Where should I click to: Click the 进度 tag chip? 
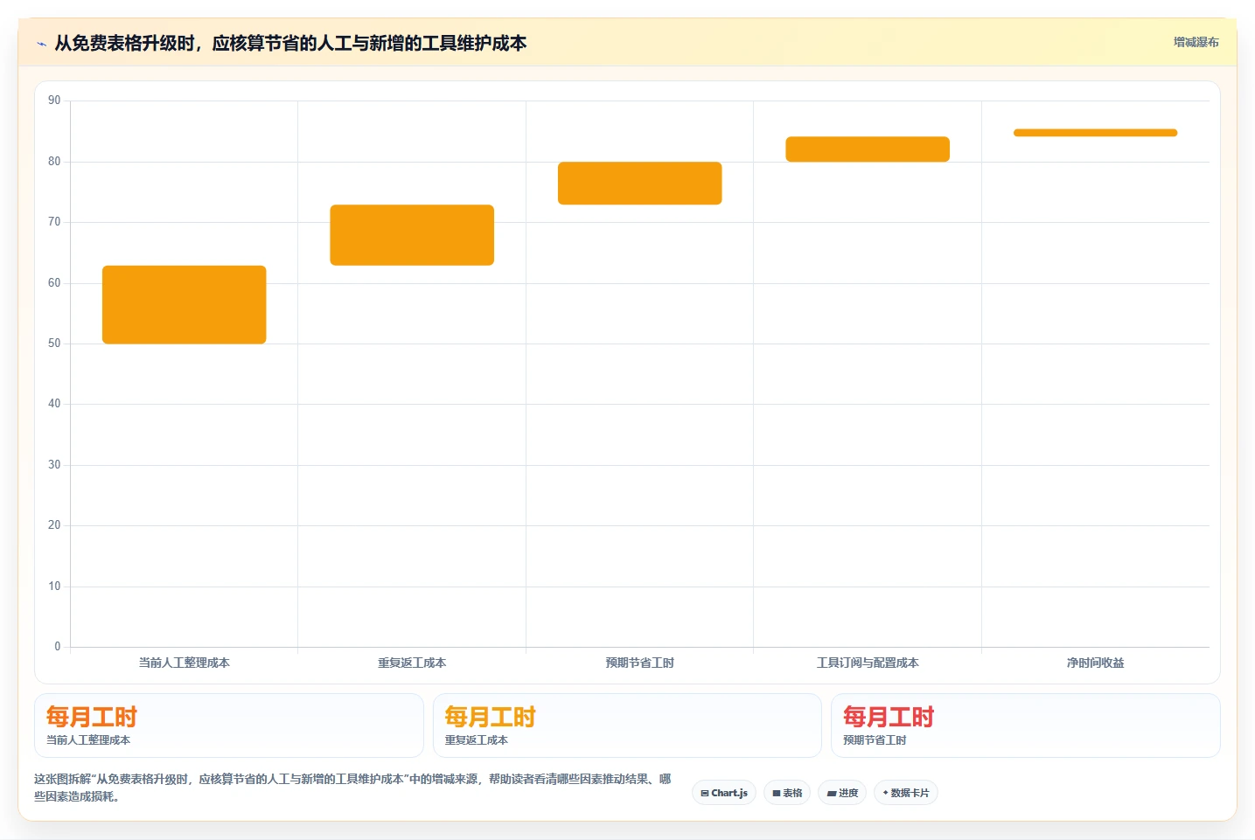point(842,793)
